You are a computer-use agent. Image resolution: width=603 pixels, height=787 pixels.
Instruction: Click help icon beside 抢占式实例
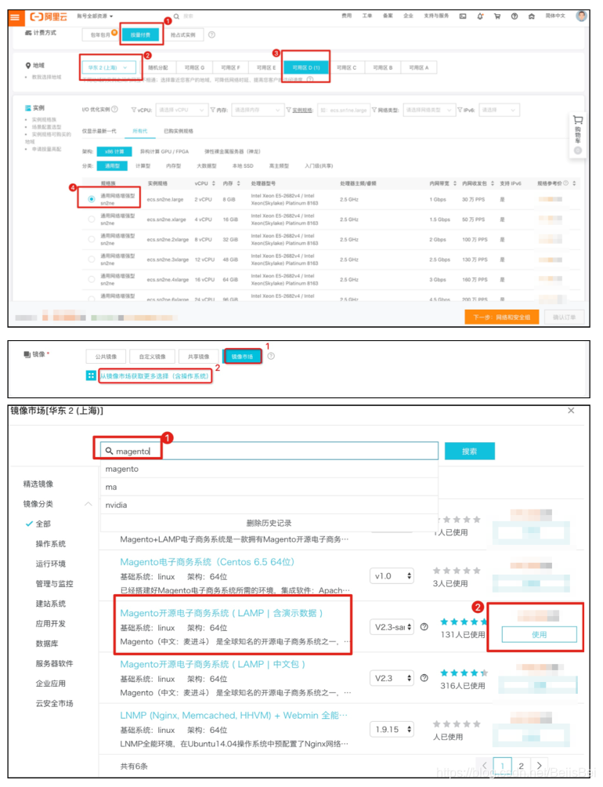[x=211, y=34]
